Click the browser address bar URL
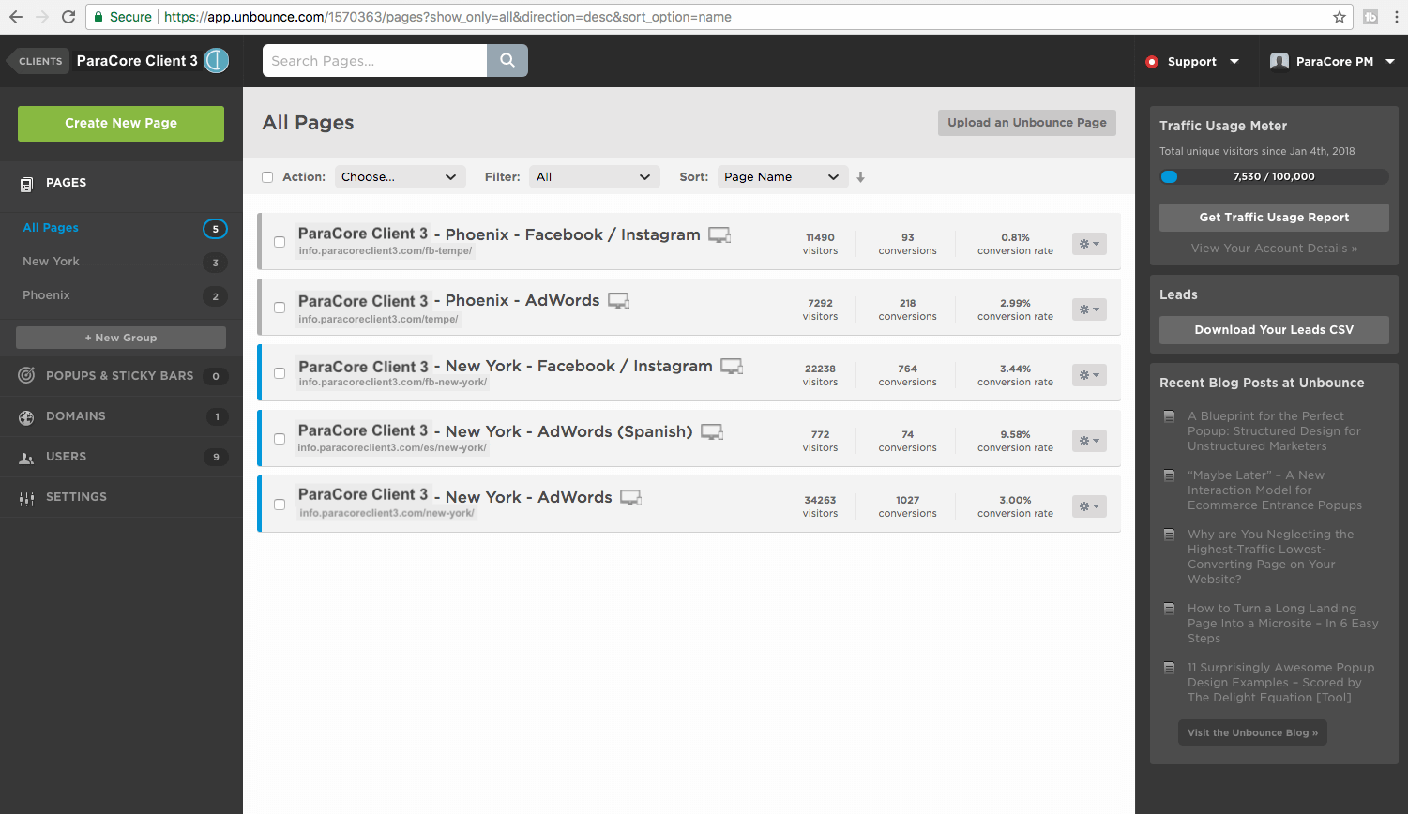Image resolution: width=1408 pixels, height=814 pixels. [x=447, y=17]
